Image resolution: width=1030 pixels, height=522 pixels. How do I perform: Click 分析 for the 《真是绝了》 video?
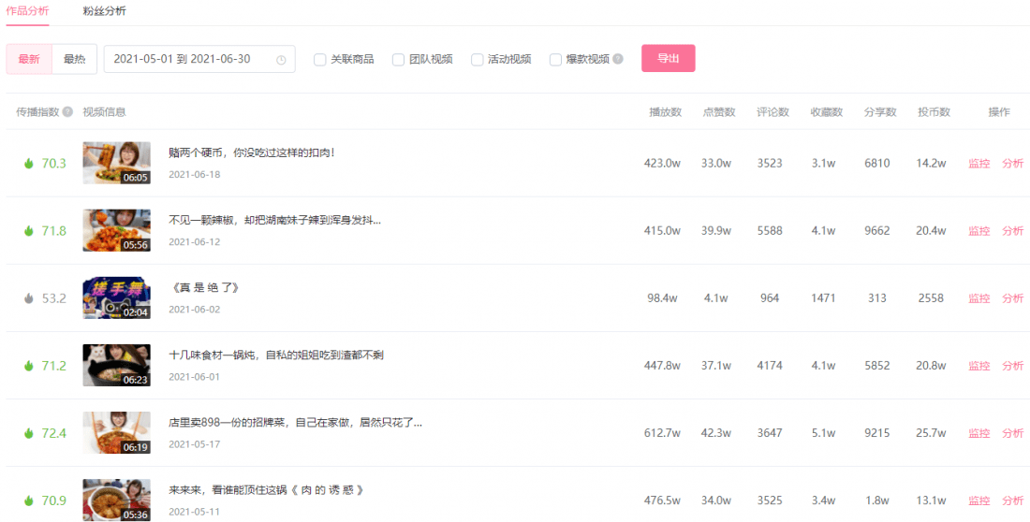pos(1012,298)
